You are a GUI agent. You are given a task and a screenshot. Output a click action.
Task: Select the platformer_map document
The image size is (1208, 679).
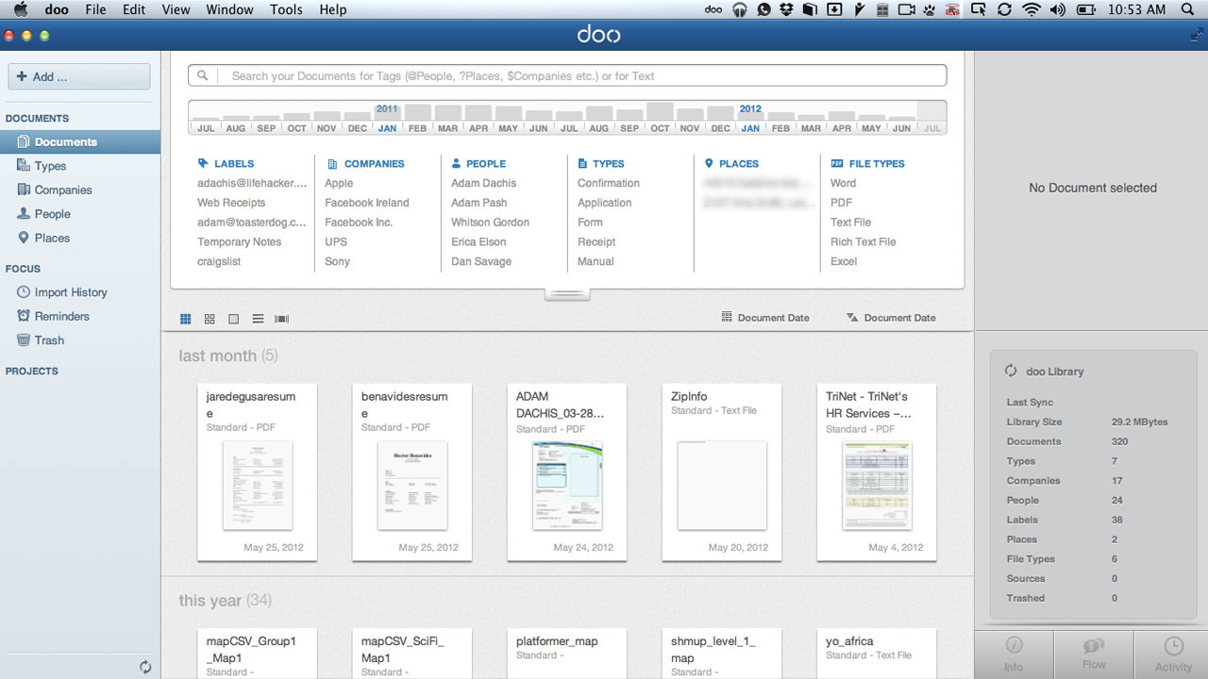click(567, 654)
